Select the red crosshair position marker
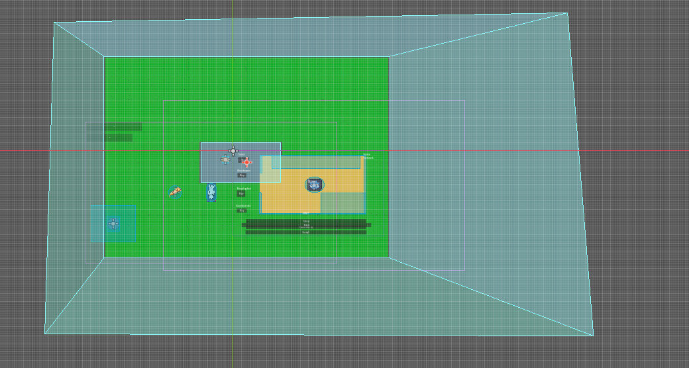 click(246, 162)
